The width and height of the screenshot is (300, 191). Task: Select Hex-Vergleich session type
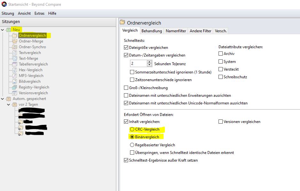click(x=31, y=70)
